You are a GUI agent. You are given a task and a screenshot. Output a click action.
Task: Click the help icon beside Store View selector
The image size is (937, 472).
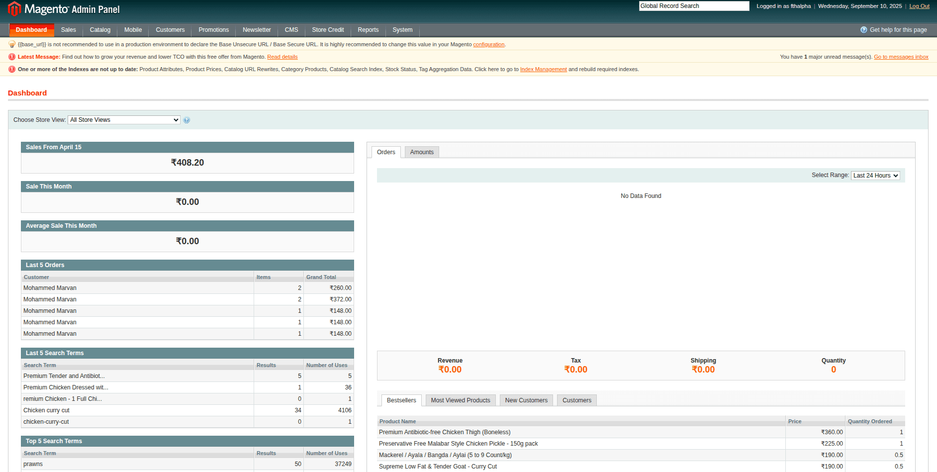(x=187, y=120)
